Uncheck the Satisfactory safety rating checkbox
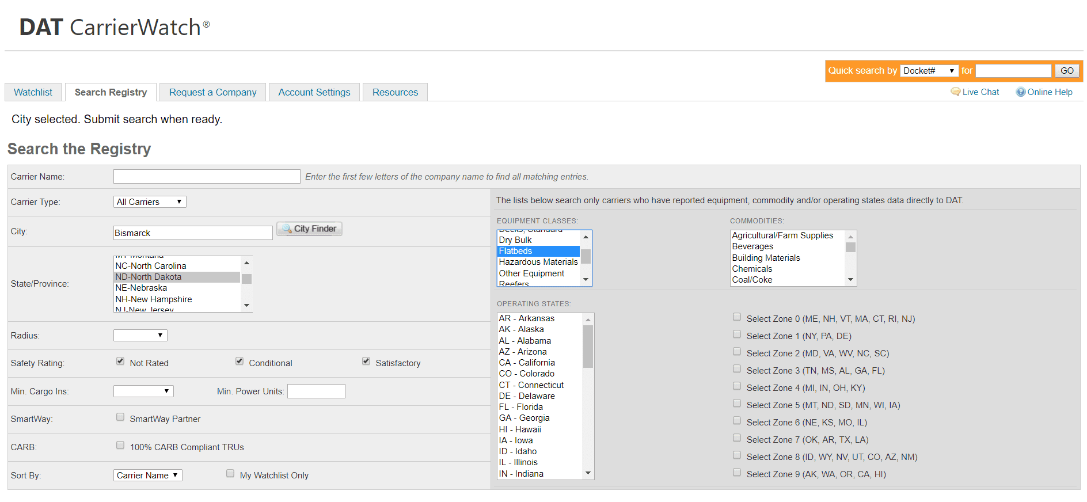The image size is (1087, 502). [366, 361]
